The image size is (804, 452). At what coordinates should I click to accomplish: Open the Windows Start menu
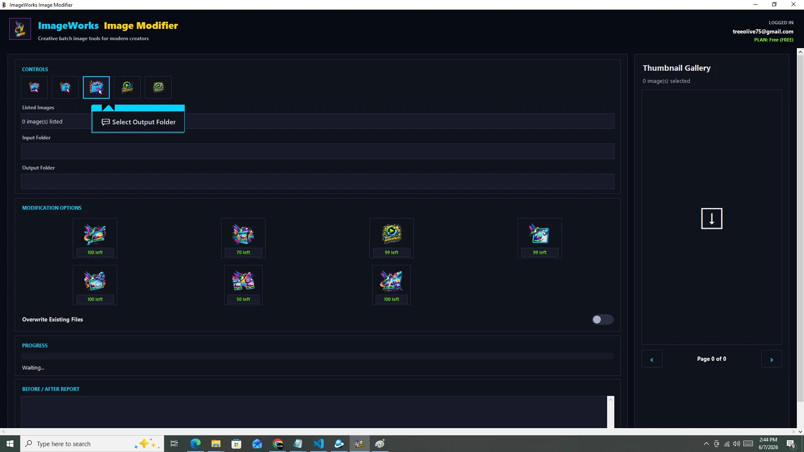point(10,444)
